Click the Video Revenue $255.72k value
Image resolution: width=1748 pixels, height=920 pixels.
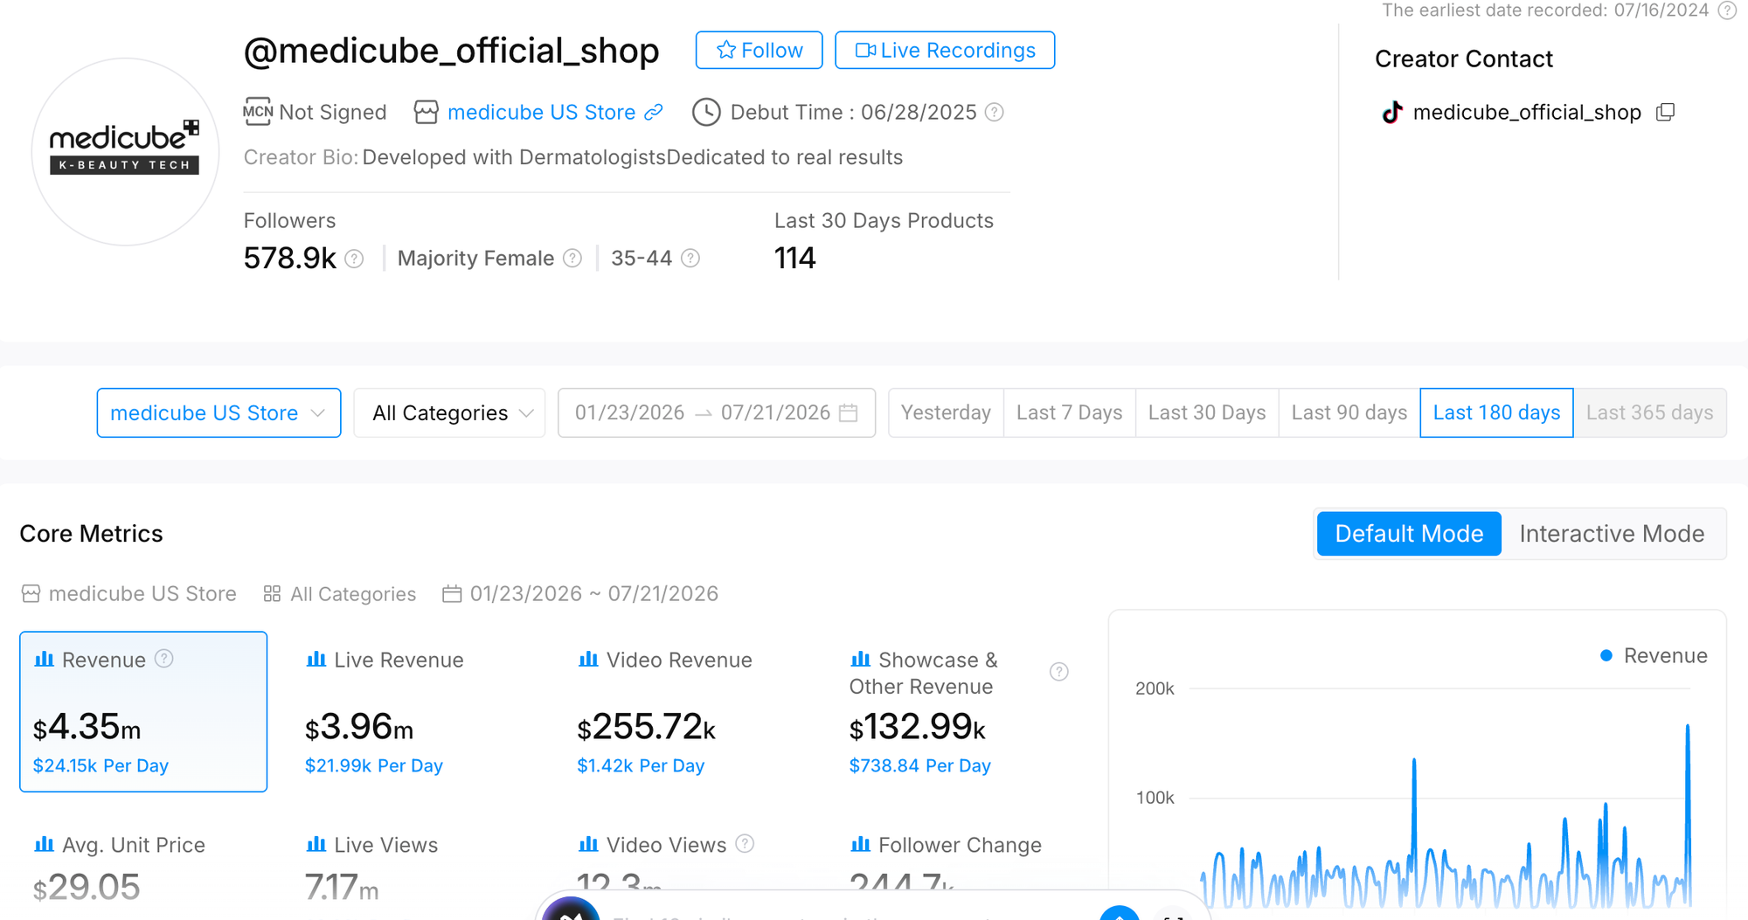[x=646, y=727]
